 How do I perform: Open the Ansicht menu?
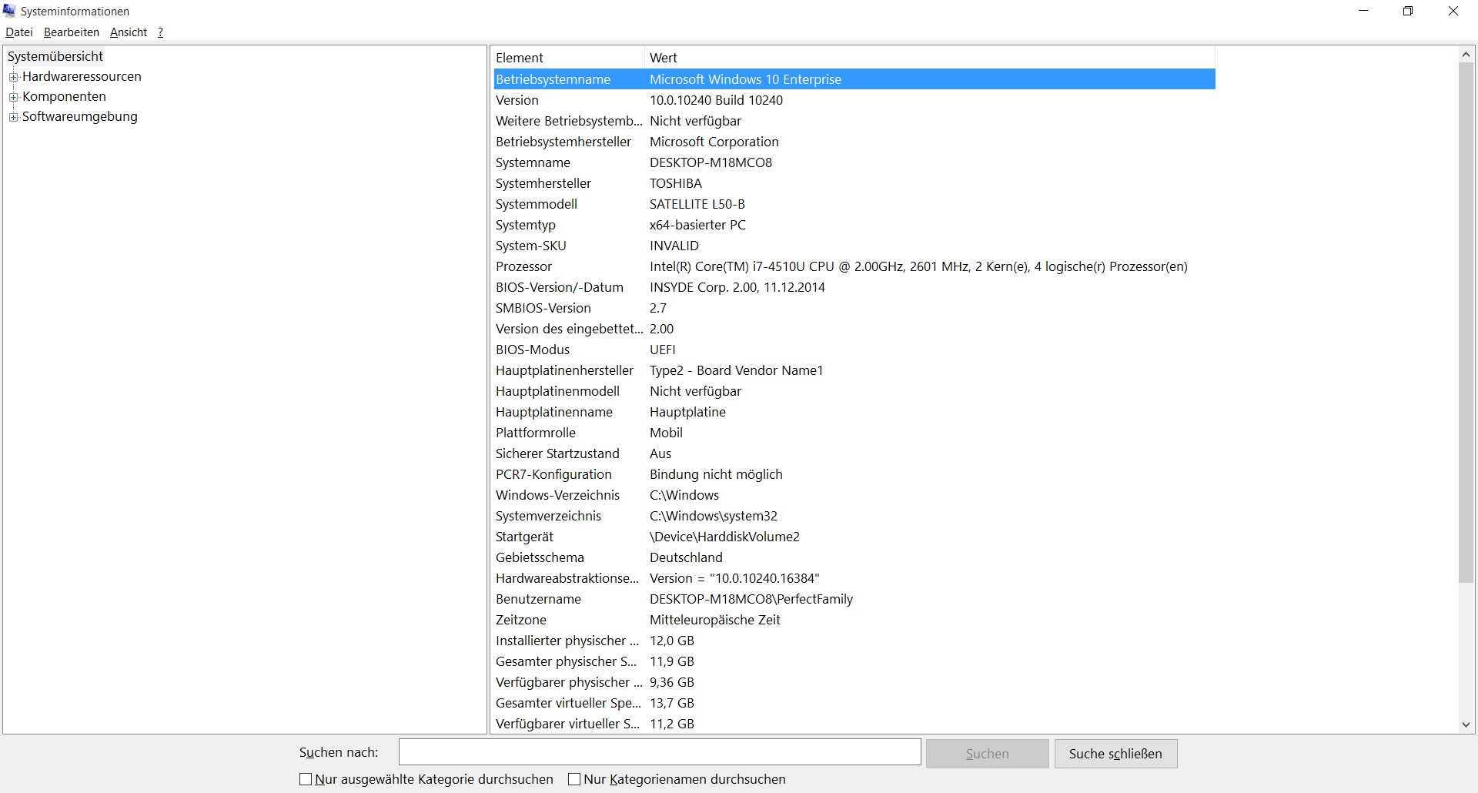[x=129, y=32]
